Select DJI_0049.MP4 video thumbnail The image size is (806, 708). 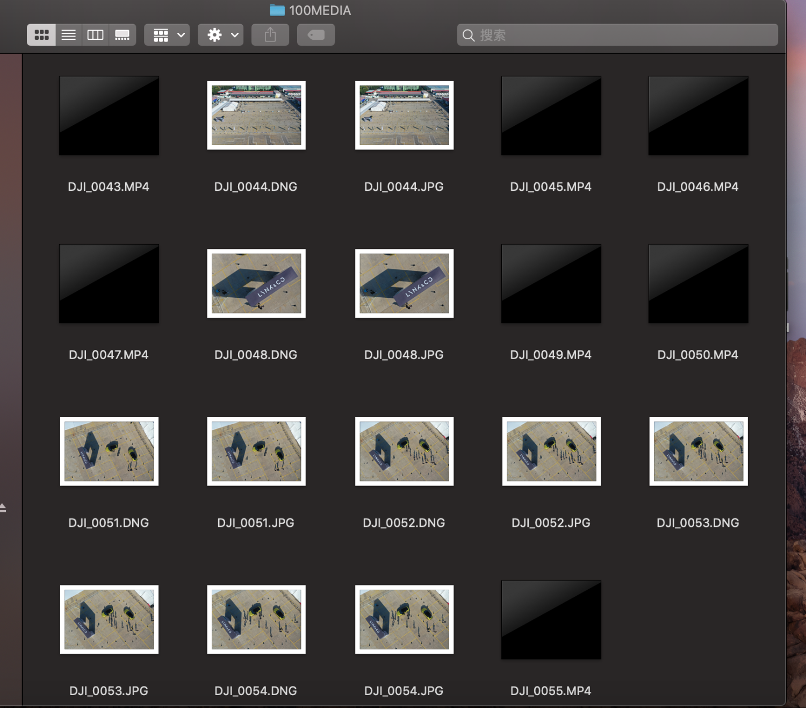coord(551,284)
